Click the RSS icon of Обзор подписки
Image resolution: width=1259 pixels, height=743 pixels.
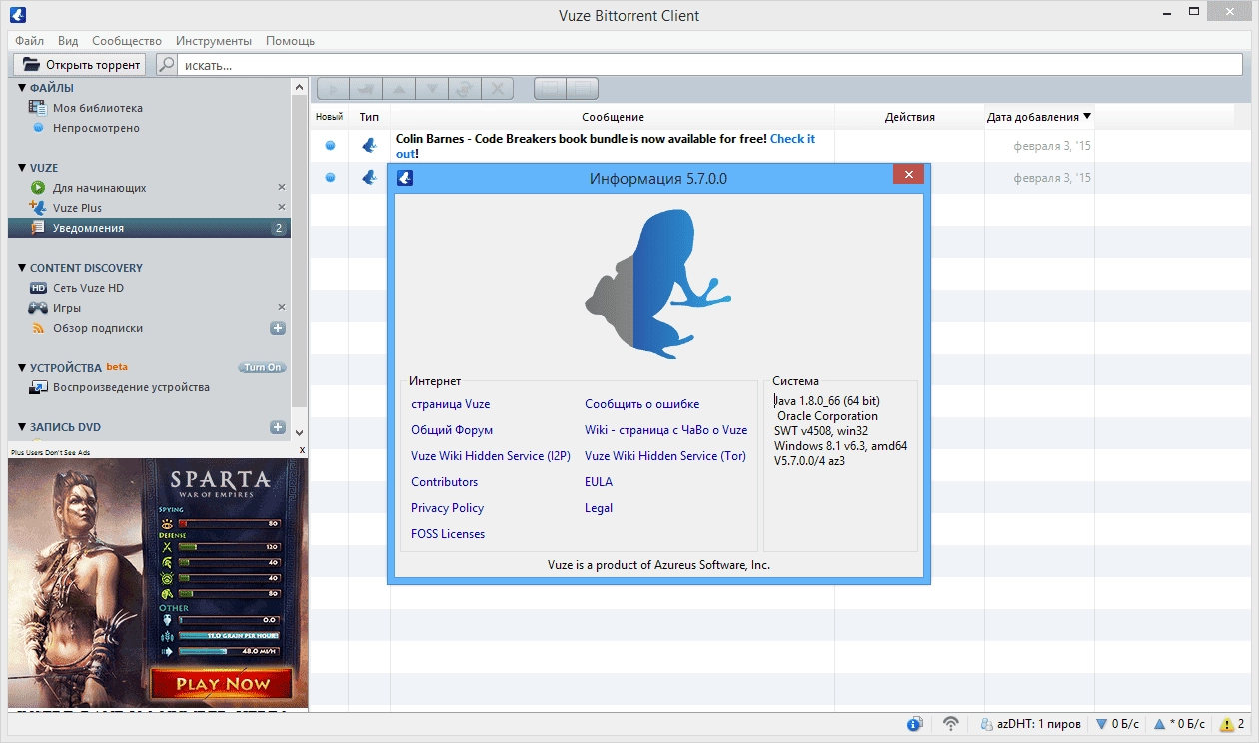(38, 328)
